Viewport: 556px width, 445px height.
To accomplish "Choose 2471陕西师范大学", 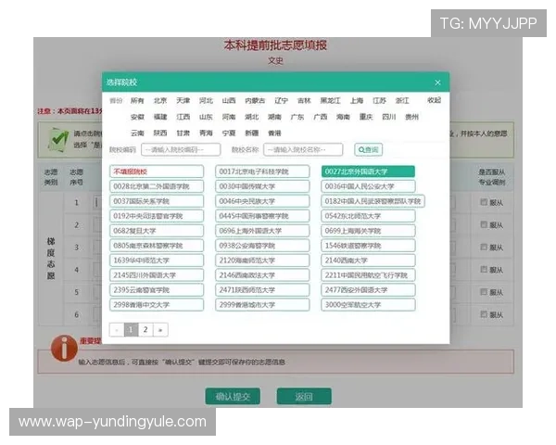I will pos(262,290).
